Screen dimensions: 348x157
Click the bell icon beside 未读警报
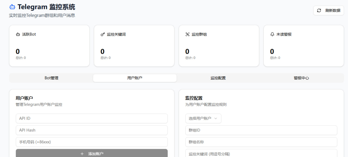pyautogui.click(x=272, y=34)
